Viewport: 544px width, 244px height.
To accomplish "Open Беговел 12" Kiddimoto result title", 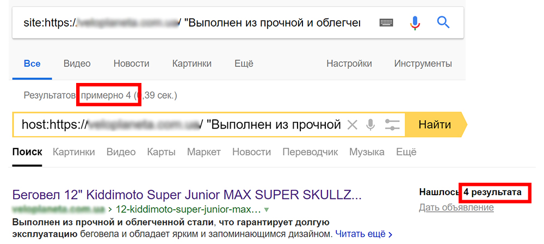I will (187, 195).
